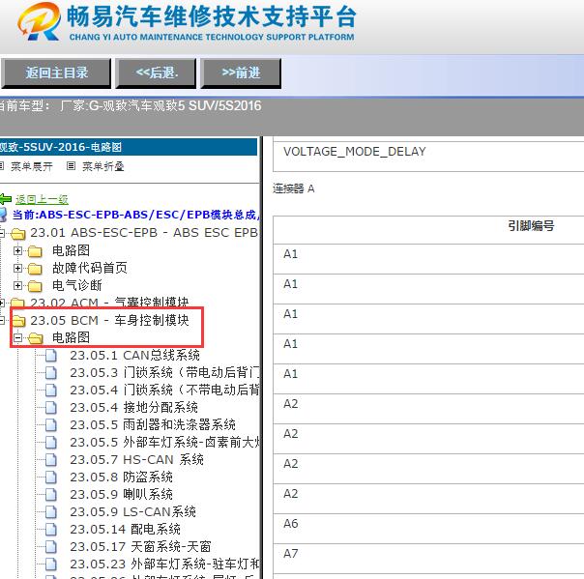Open 23.05.23 外部车灯系统-驻车灯 document

click(164, 565)
